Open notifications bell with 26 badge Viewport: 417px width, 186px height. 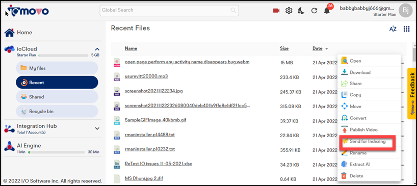[x=327, y=10]
